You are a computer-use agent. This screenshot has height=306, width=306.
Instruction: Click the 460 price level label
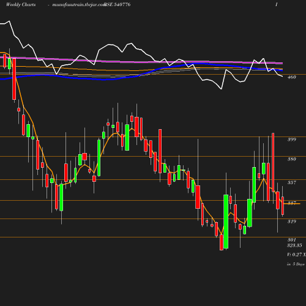point(291,77)
